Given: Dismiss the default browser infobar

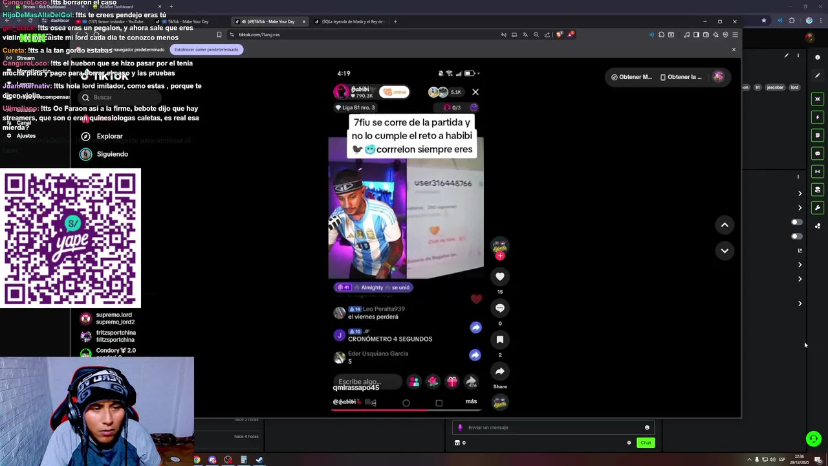Looking at the screenshot, I should 734,49.
